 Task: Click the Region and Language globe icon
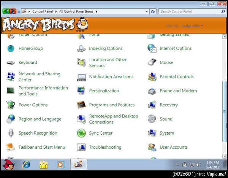click(11, 119)
